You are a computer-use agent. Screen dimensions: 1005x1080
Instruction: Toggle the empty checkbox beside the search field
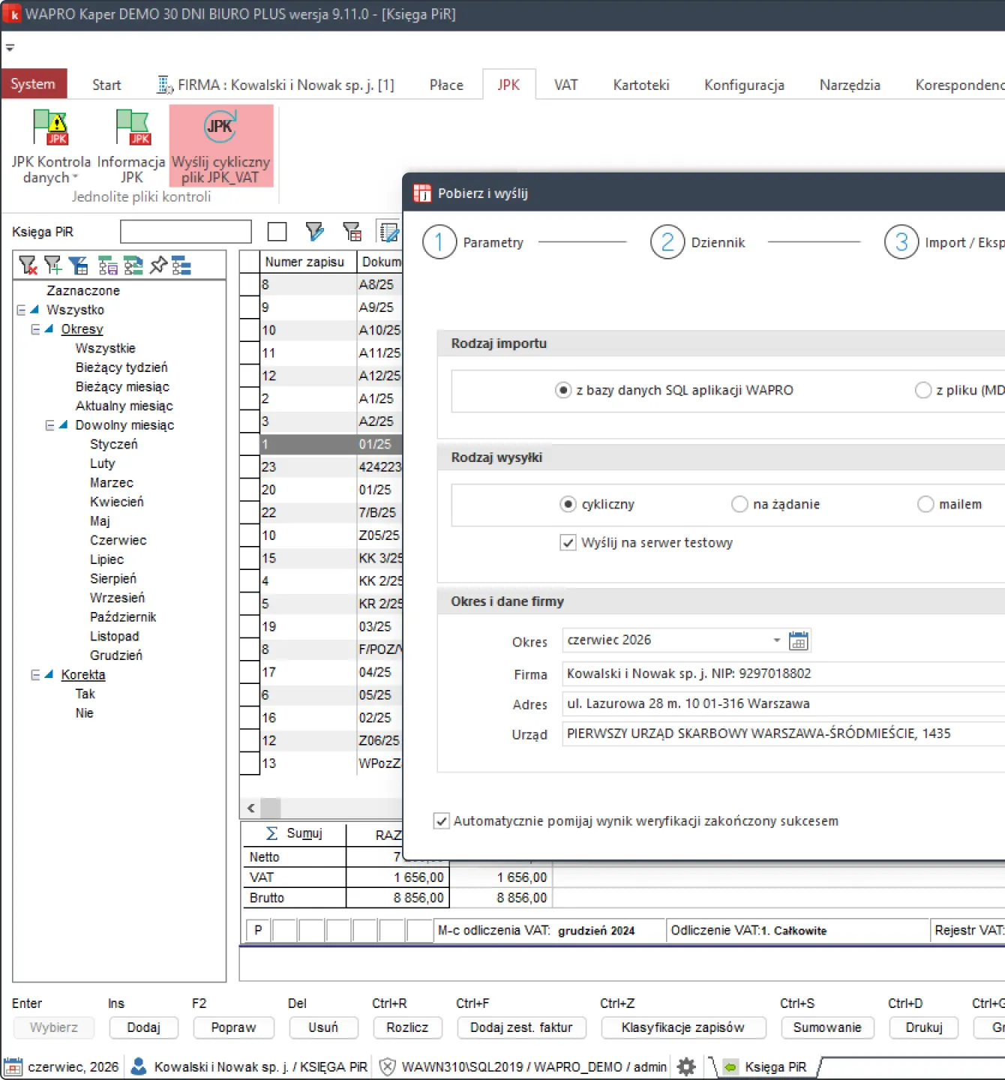point(277,232)
